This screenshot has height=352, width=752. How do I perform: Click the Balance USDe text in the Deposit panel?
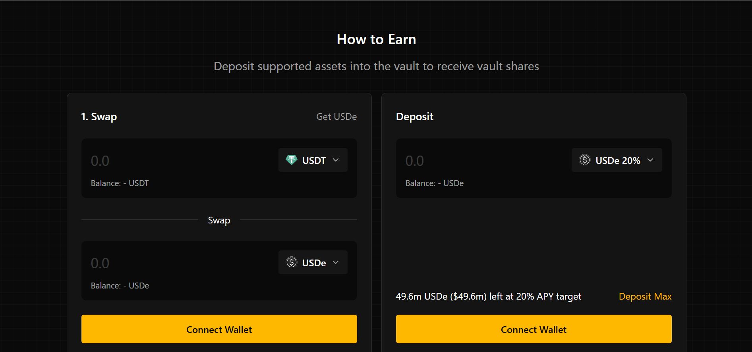tap(434, 183)
